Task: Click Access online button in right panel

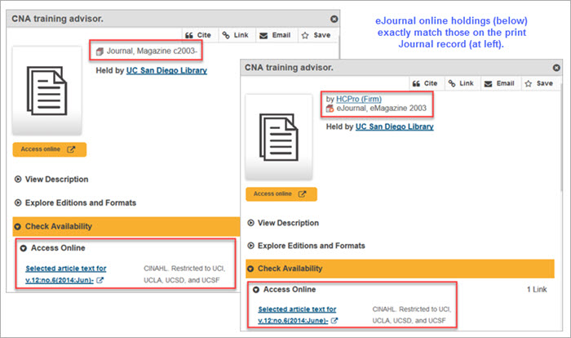Action: (x=281, y=194)
